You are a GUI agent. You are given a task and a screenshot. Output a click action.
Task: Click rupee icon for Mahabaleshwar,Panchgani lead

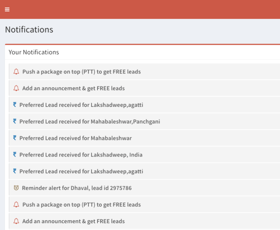tap(15, 121)
